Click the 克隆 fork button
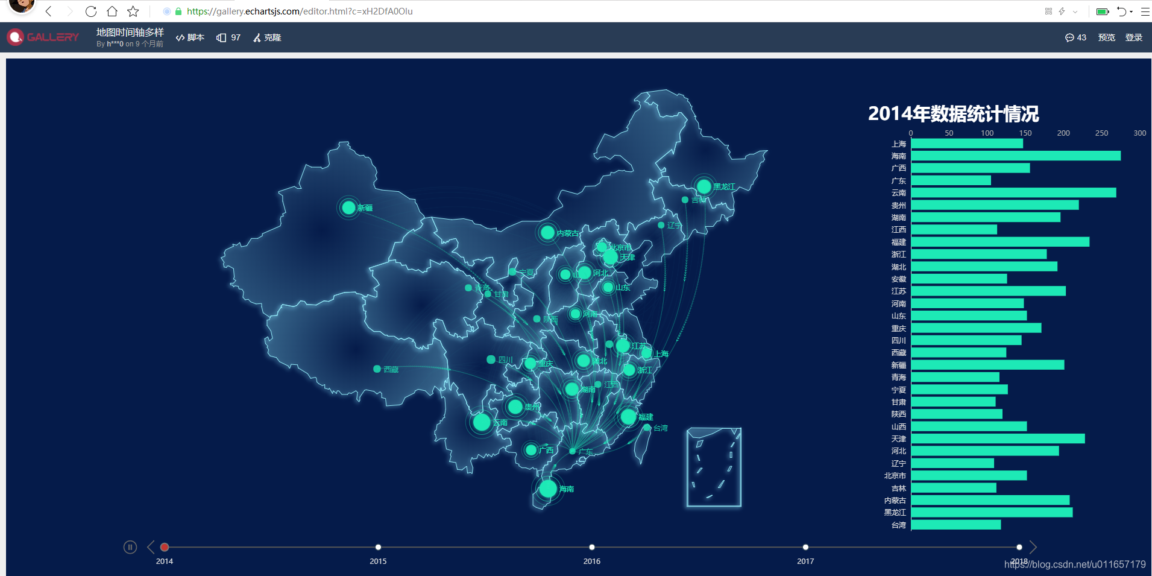Viewport: 1152px width, 576px height. [267, 37]
